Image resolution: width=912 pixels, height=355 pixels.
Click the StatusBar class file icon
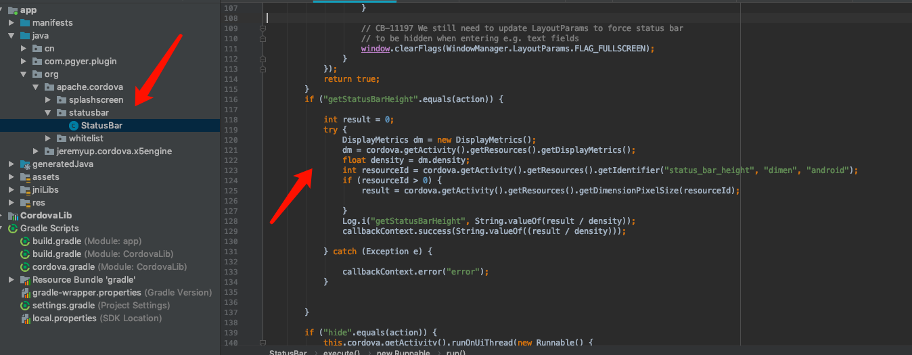pyautogui.click(x=73, y=126)
